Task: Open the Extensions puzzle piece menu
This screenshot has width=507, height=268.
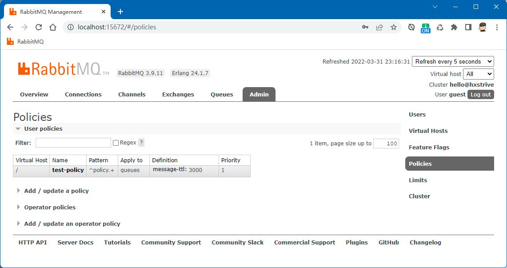Action: (x=454, y=27)
